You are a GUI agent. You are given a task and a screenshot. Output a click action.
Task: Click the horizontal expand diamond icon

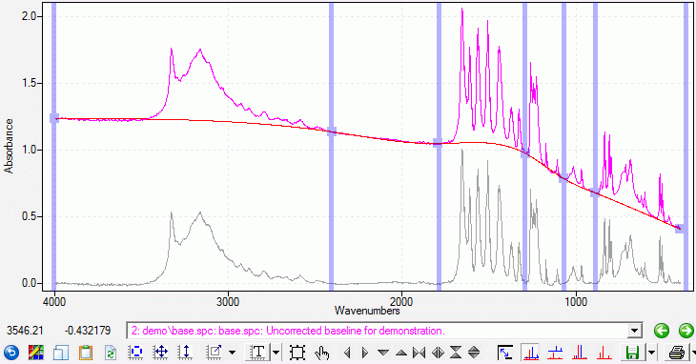coord(439,353)
